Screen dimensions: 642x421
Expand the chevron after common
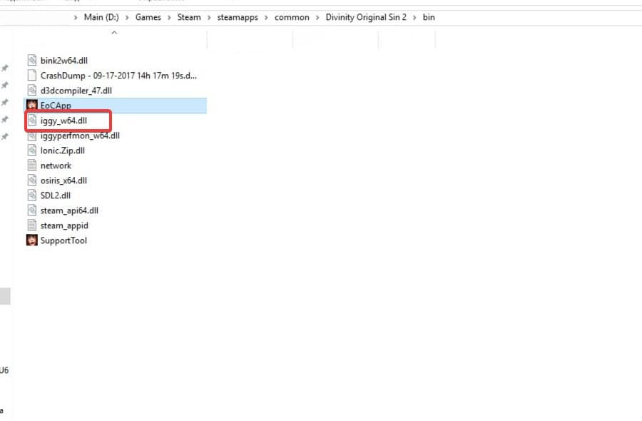(x=317, y=18)
